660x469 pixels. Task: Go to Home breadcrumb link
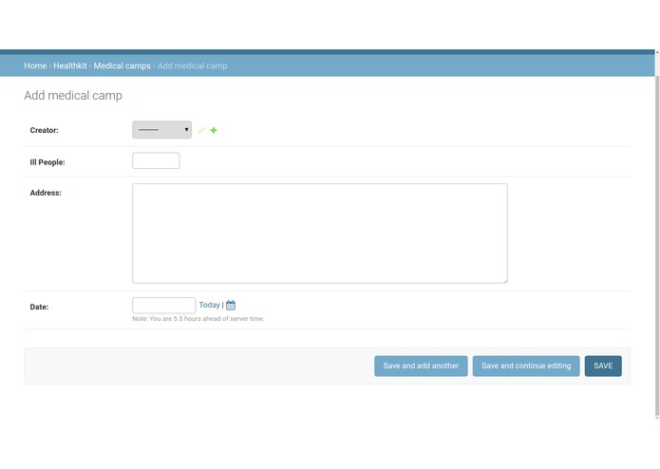35,66
